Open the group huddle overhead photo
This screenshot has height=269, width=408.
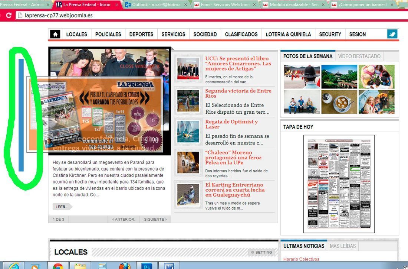coord(376,77)
